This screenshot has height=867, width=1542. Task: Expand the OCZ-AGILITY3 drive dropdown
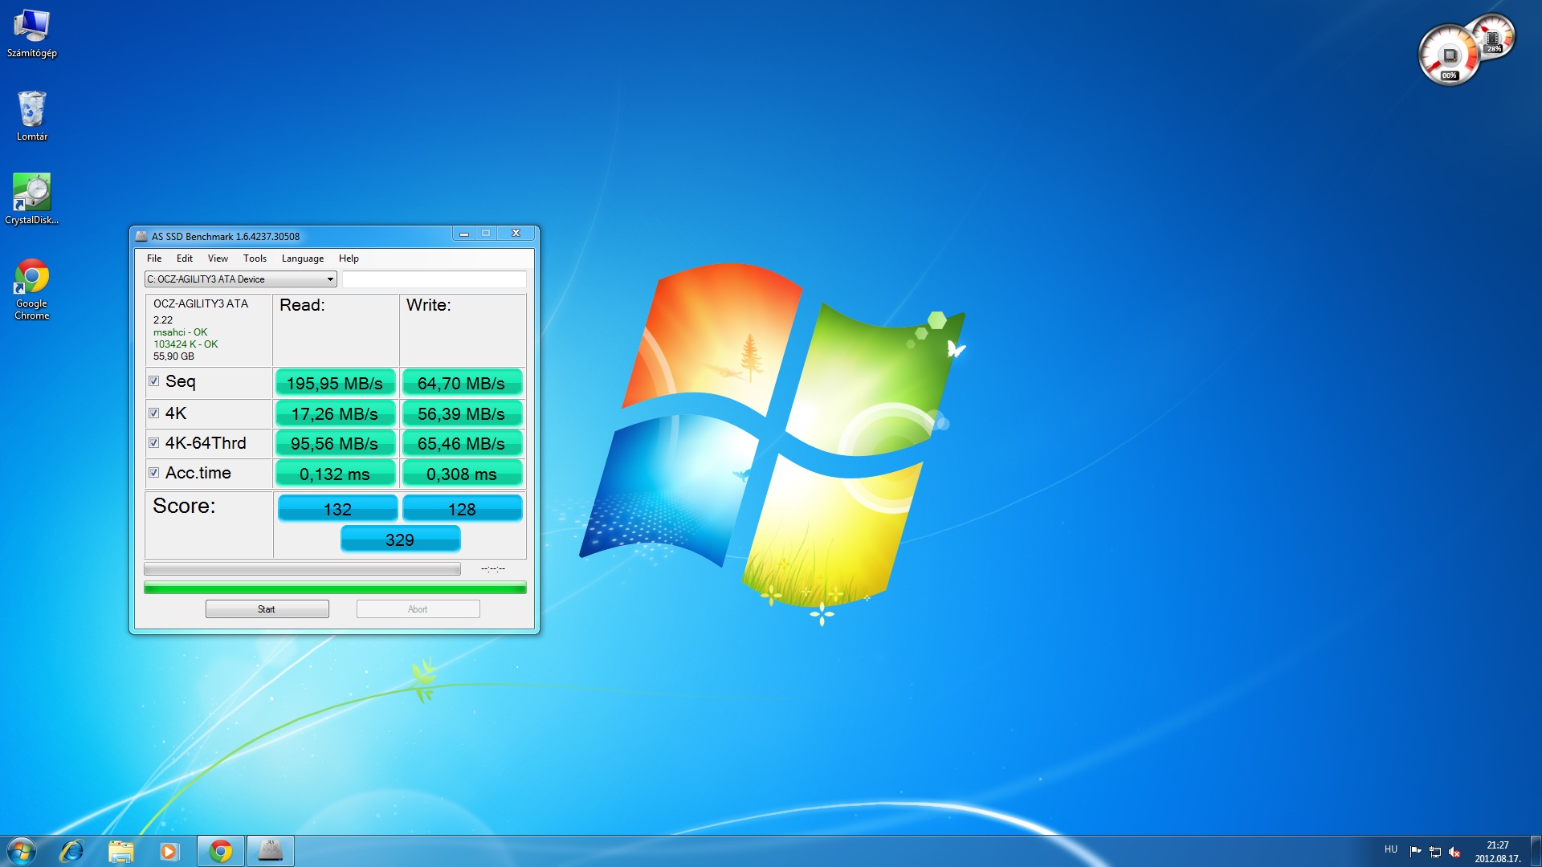(x=329, y=279)
